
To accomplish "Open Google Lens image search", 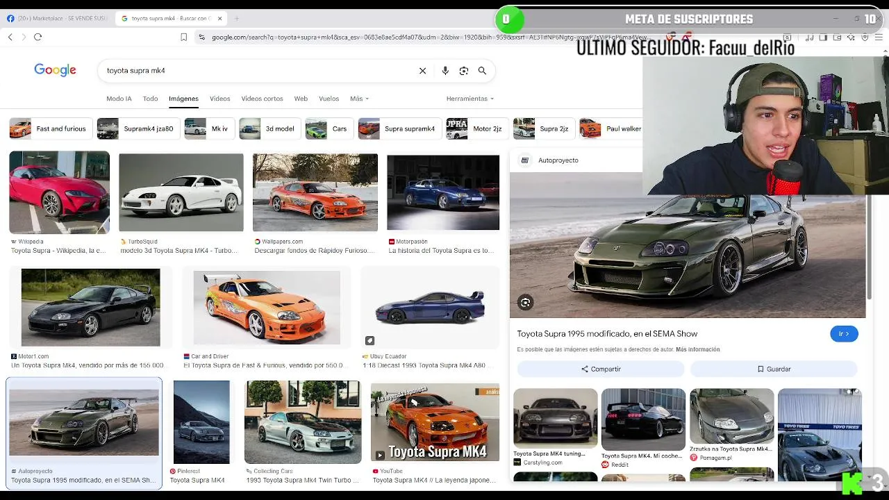I will tap(464, 71).
